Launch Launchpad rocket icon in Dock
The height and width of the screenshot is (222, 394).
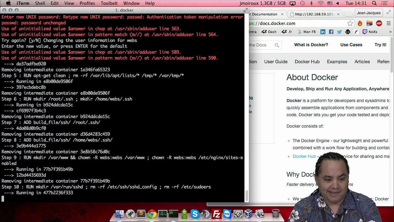point(130,214)
